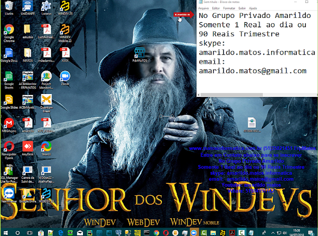Open the Project Monitor shortcut
The image size is (318, 236).
(x=46, y=80)
